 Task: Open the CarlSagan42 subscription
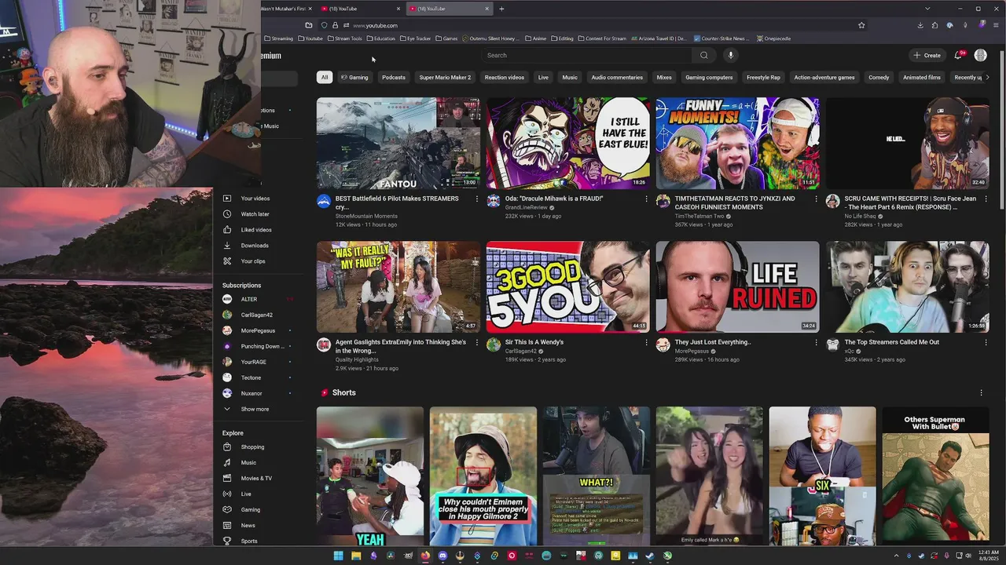pyautogui.click(x=257, y=315)
